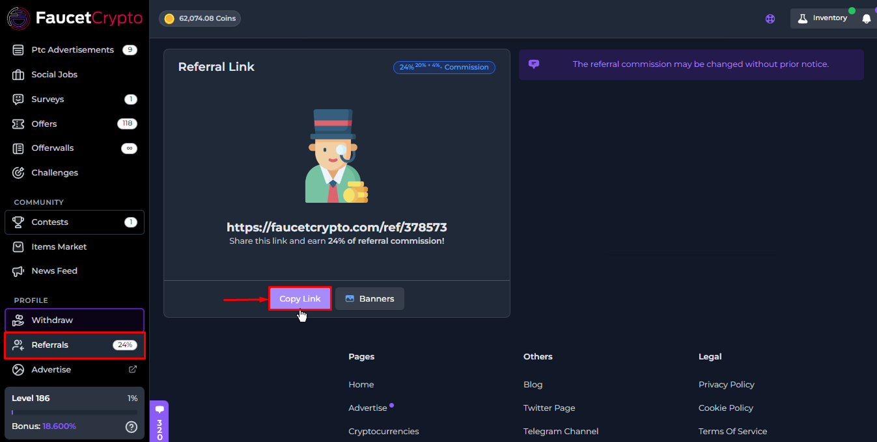Select Offerwalls in sidebar
Screen dimensions: 877x442
(x=74, y=148)
